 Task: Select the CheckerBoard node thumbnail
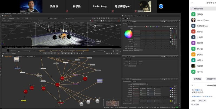99,81
